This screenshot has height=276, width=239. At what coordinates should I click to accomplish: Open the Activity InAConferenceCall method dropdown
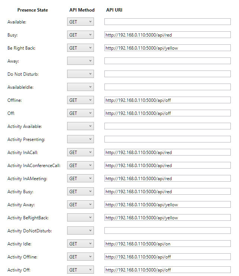tap(81, 165)
